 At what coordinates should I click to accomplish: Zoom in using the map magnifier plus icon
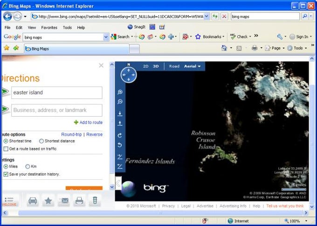click(120, 92)
